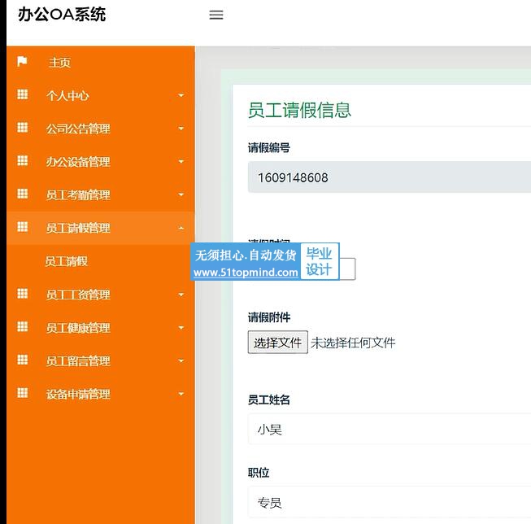Open the 员工留言管理 menu item

pos(77,361)
